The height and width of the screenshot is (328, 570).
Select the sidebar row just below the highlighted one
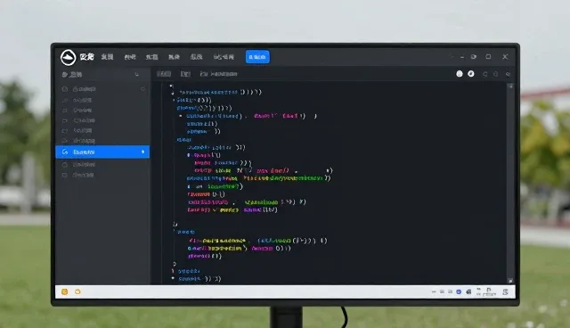pyautogui.click(x=102, y=165)
